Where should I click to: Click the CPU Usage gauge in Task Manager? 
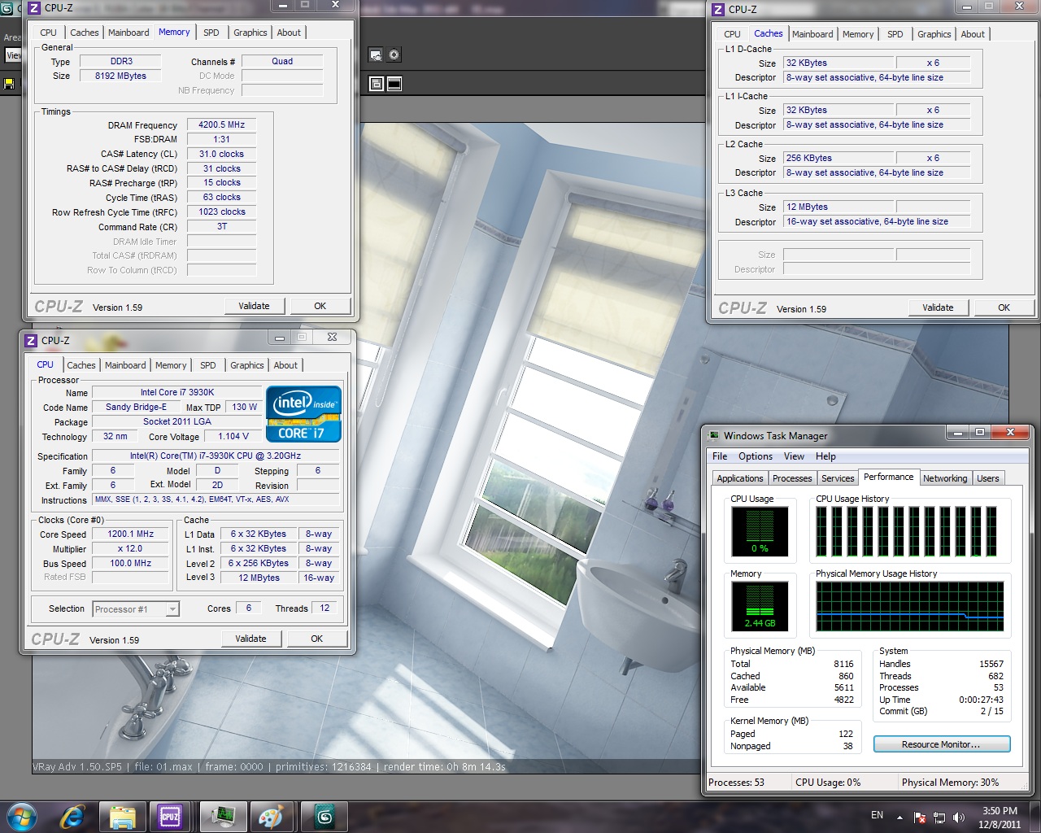point(760,531)
